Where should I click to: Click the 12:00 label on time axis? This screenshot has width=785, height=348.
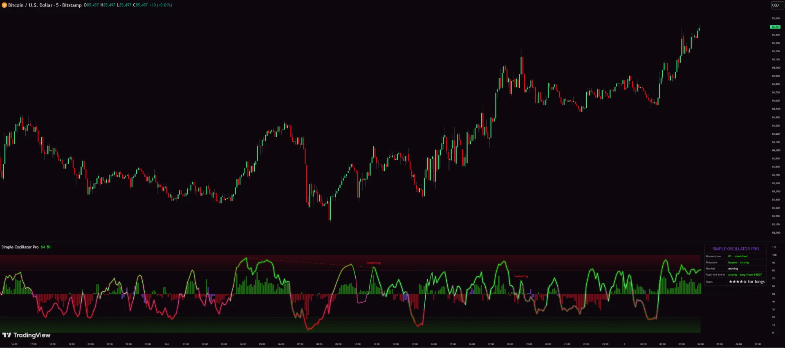[395, 344]
